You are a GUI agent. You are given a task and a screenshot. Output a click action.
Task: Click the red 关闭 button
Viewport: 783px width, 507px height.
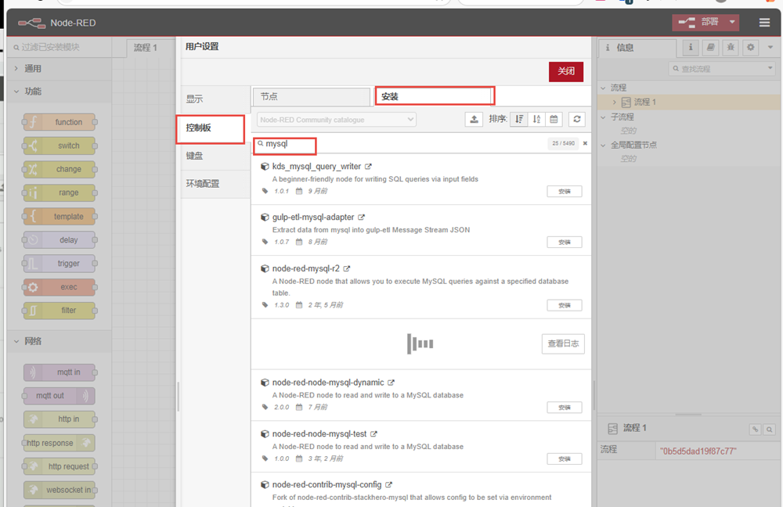click(x=566, y=71)
